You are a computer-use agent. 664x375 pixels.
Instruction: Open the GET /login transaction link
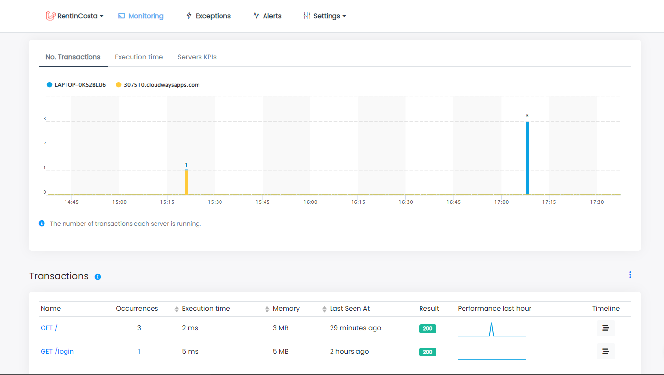click(x=57, y=351)
